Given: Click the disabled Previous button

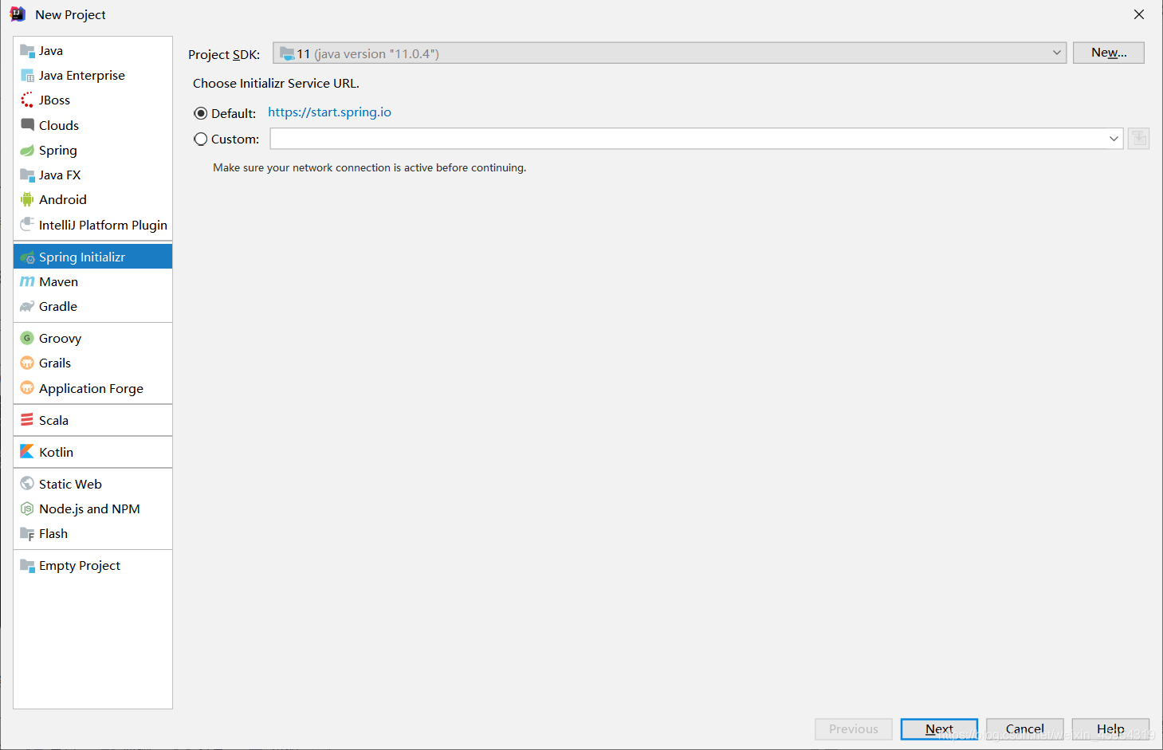Looking at the screenshot, I should point(853,729).
